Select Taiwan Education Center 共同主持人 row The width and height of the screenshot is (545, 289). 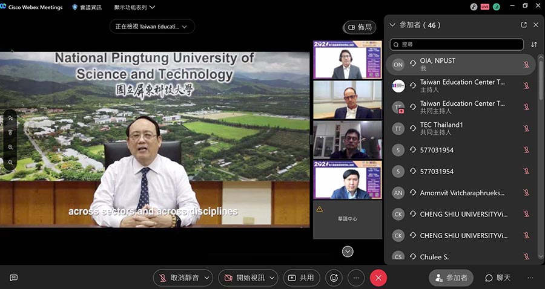(461, 107)
